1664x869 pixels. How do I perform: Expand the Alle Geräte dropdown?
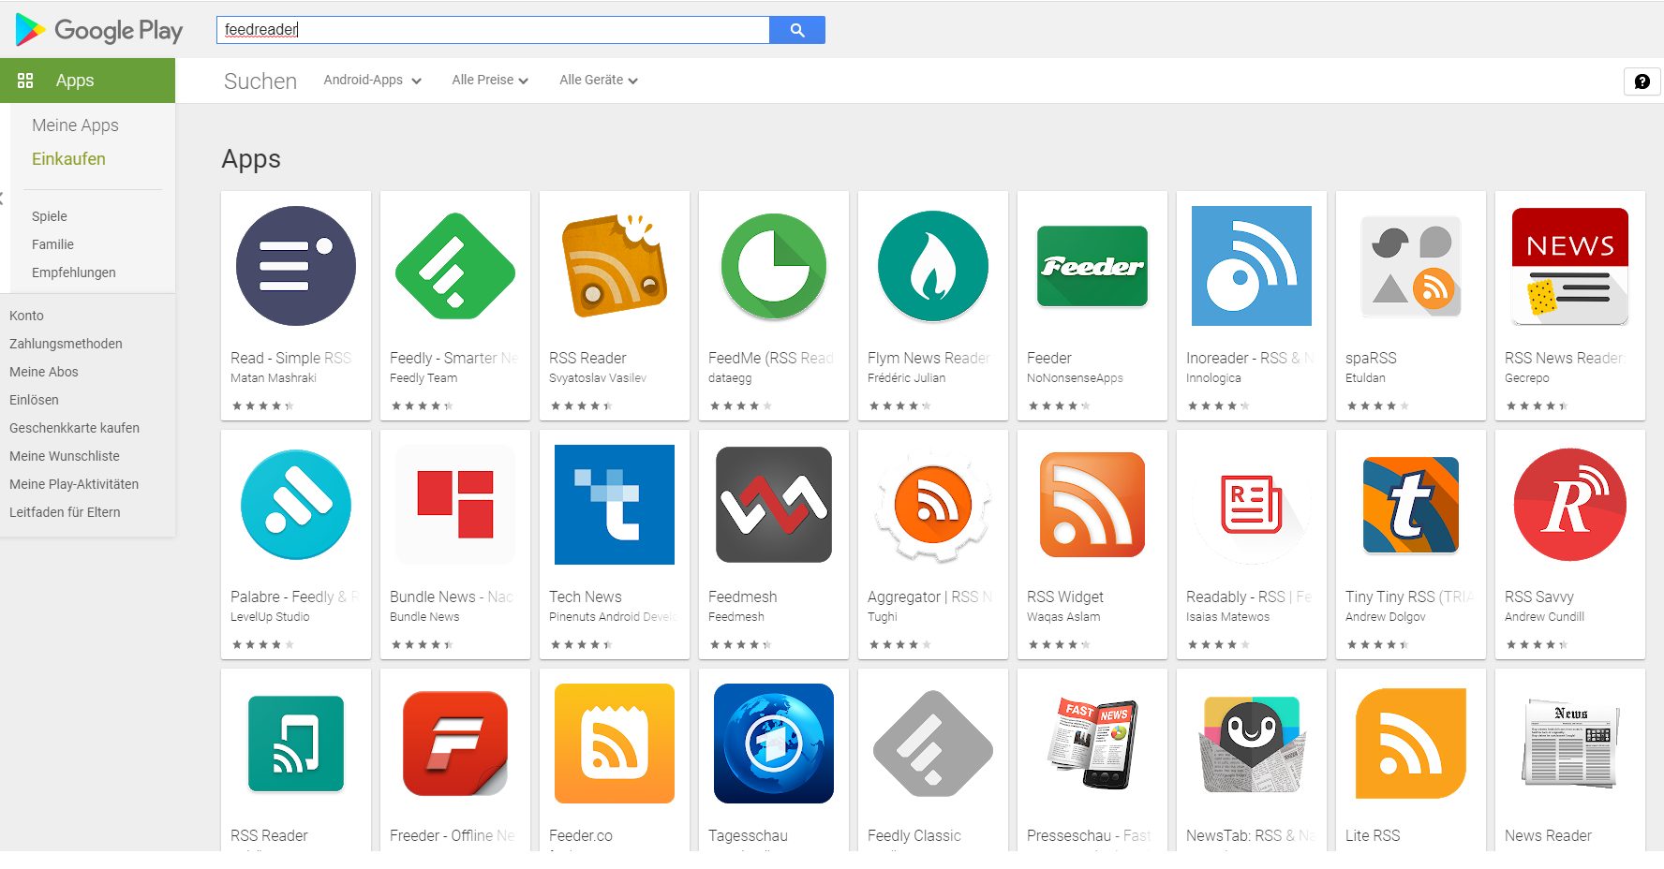point(598,81)
